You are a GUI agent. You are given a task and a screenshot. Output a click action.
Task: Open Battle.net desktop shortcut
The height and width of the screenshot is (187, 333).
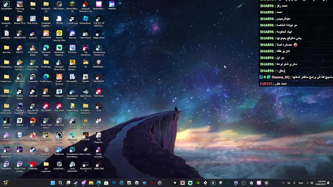pos(59,151)
